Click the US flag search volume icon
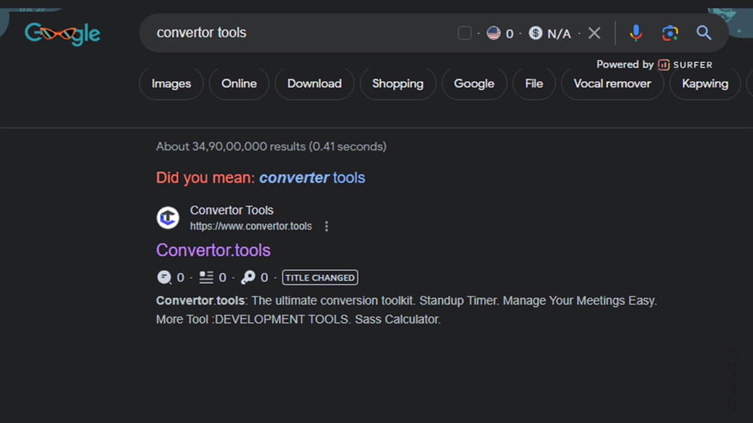Screen dimensions: 753x423 click(x=494, y=33)
